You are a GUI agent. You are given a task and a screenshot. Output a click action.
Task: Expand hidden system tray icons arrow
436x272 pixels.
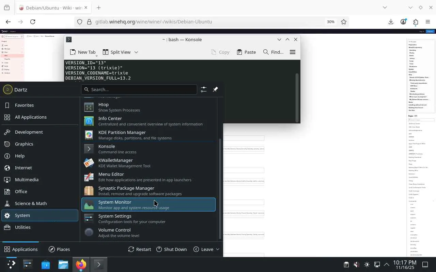pyautogui.click(x=387, y=265)
